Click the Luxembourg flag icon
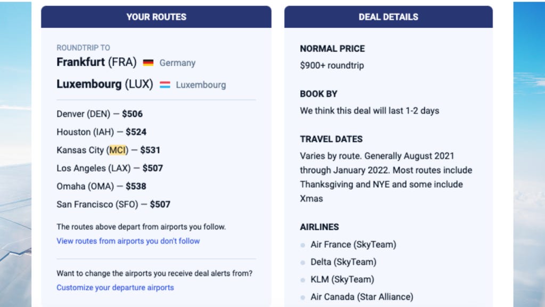This screenshot has width=545, height=307. tap(165, 85)
